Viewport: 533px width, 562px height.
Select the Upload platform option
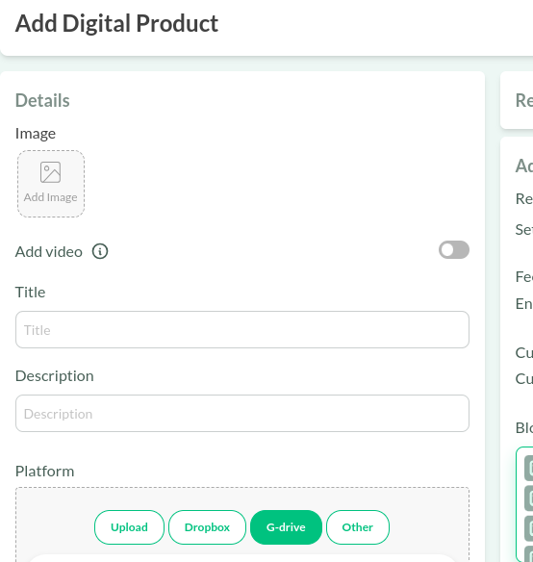click(129, 527)
